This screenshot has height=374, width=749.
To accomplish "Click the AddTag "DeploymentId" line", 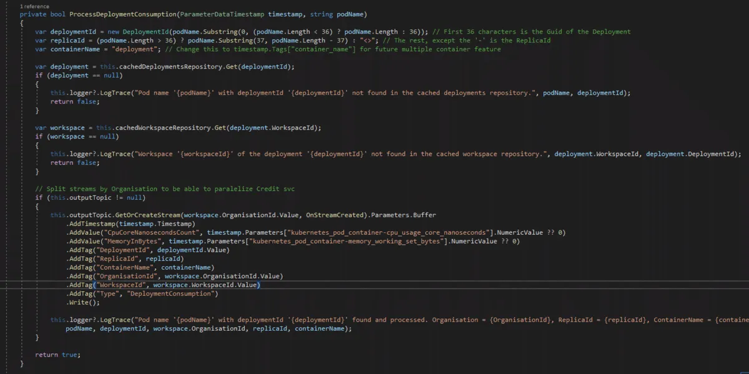I will (147, 250).
